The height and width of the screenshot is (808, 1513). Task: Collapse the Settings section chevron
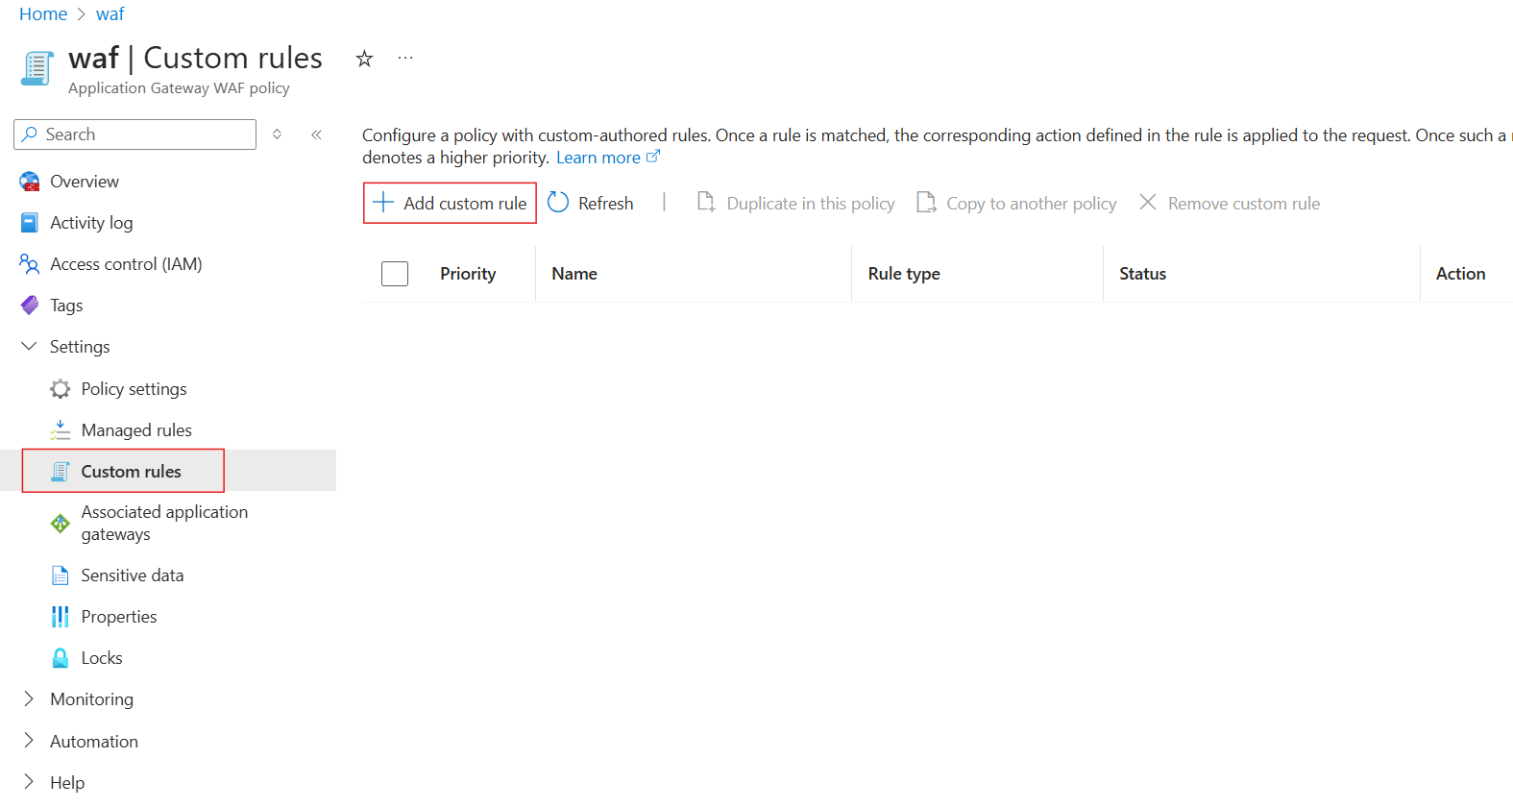(30, 347)
